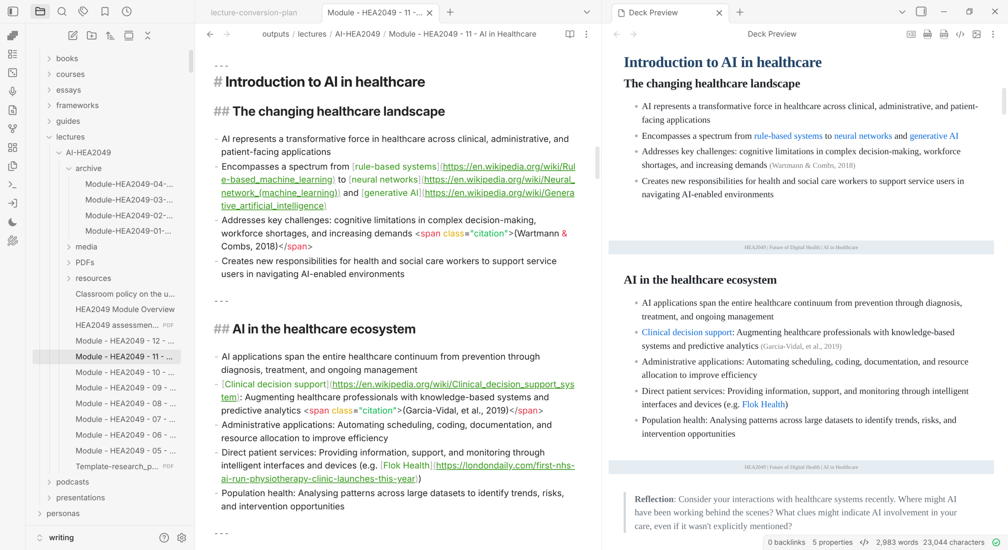This screenshot has height=550, width=1008.
Task: Toggle dark mode with the moon icon
Action: [12, 222]
